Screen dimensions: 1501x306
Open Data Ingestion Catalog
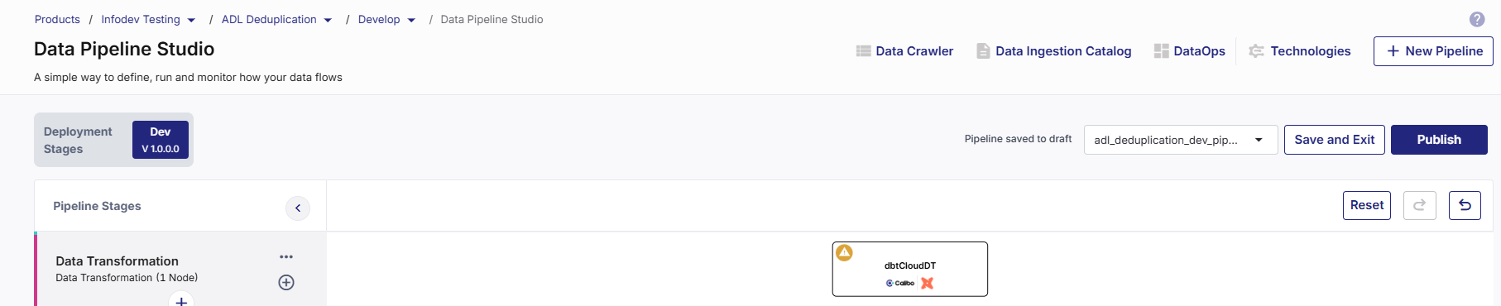coord(1053,51)
